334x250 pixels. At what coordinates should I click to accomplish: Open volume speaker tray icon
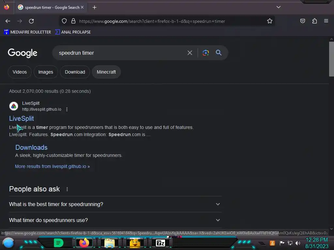[x=298, y=243]
